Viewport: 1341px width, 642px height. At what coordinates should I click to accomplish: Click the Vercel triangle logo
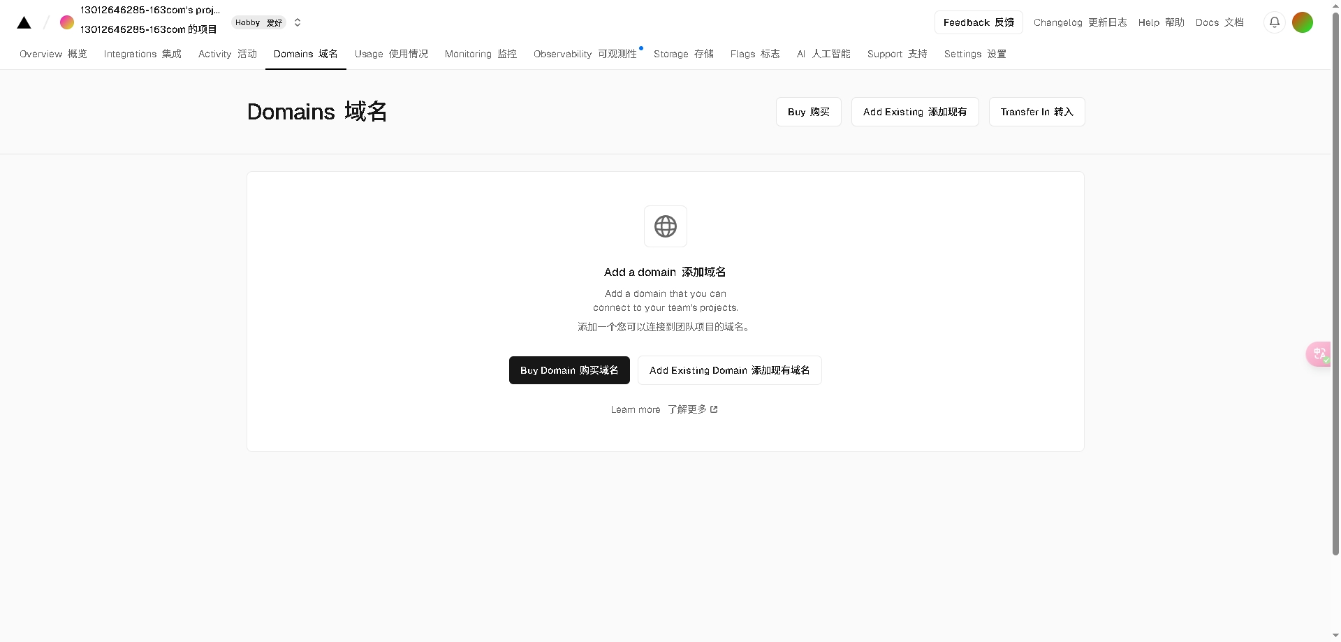[24, 22]
